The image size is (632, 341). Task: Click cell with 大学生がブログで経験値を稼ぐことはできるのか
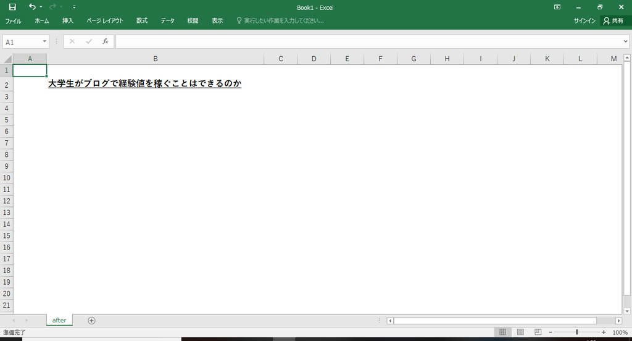coord(155,83)
